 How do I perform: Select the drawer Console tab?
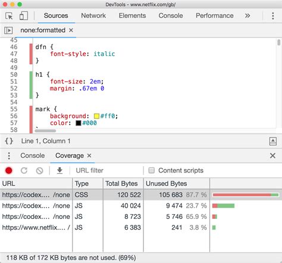pyautogui.click(x=33, y=155)
